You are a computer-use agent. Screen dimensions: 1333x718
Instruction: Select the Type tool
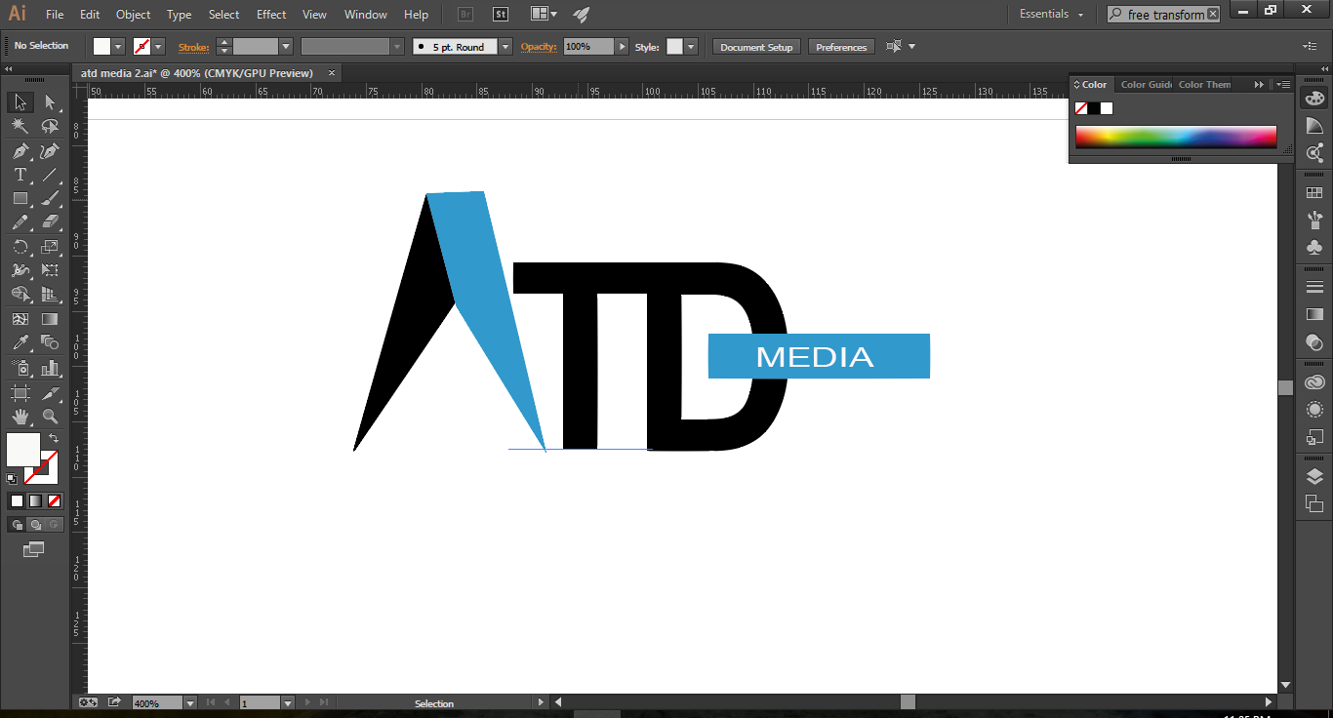(20, 173)
